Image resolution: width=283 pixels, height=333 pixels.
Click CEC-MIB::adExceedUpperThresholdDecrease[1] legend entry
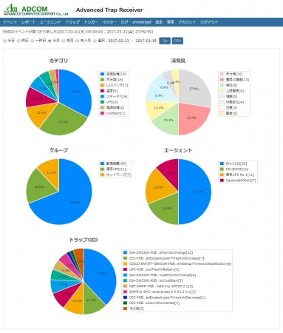(x=164, y=297)
